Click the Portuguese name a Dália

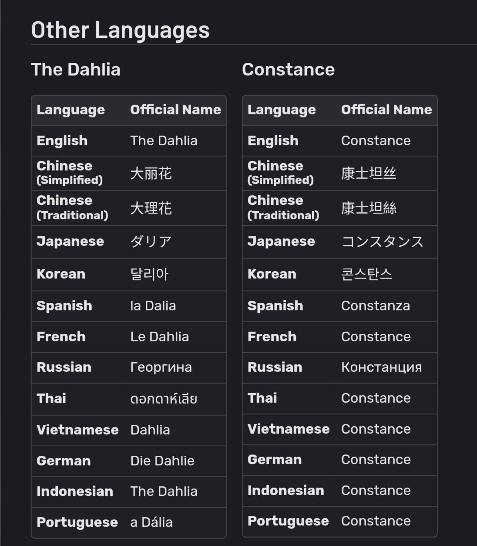point(151,522)
